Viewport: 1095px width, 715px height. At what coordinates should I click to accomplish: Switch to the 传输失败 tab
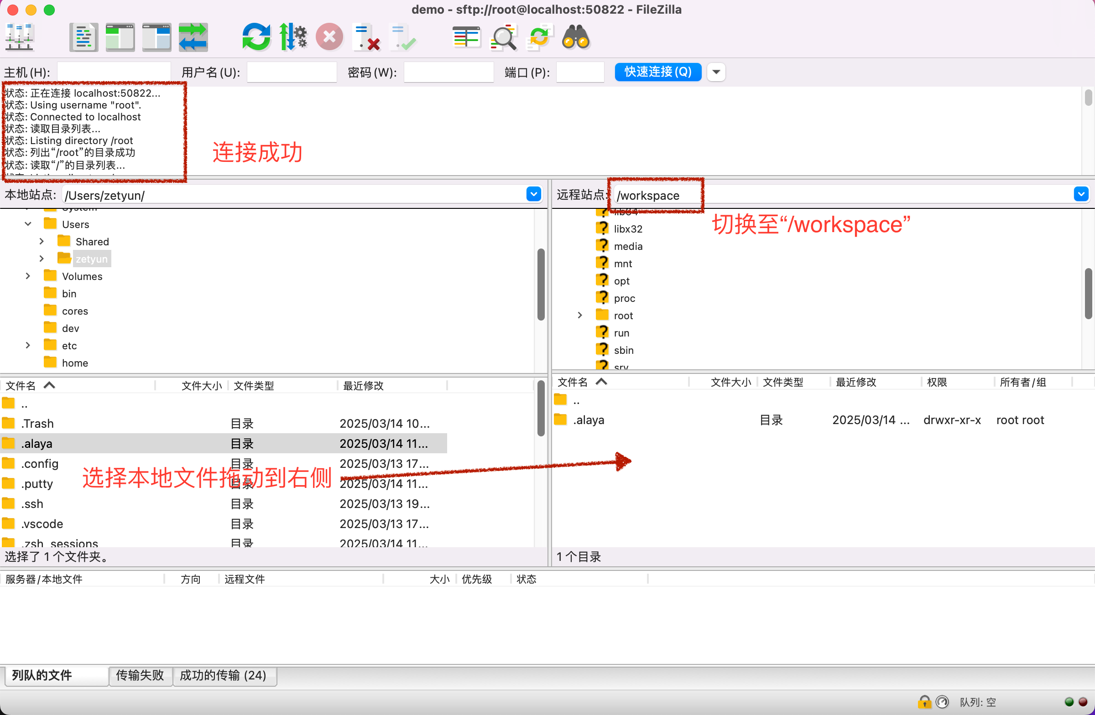[x=140, y=675]
